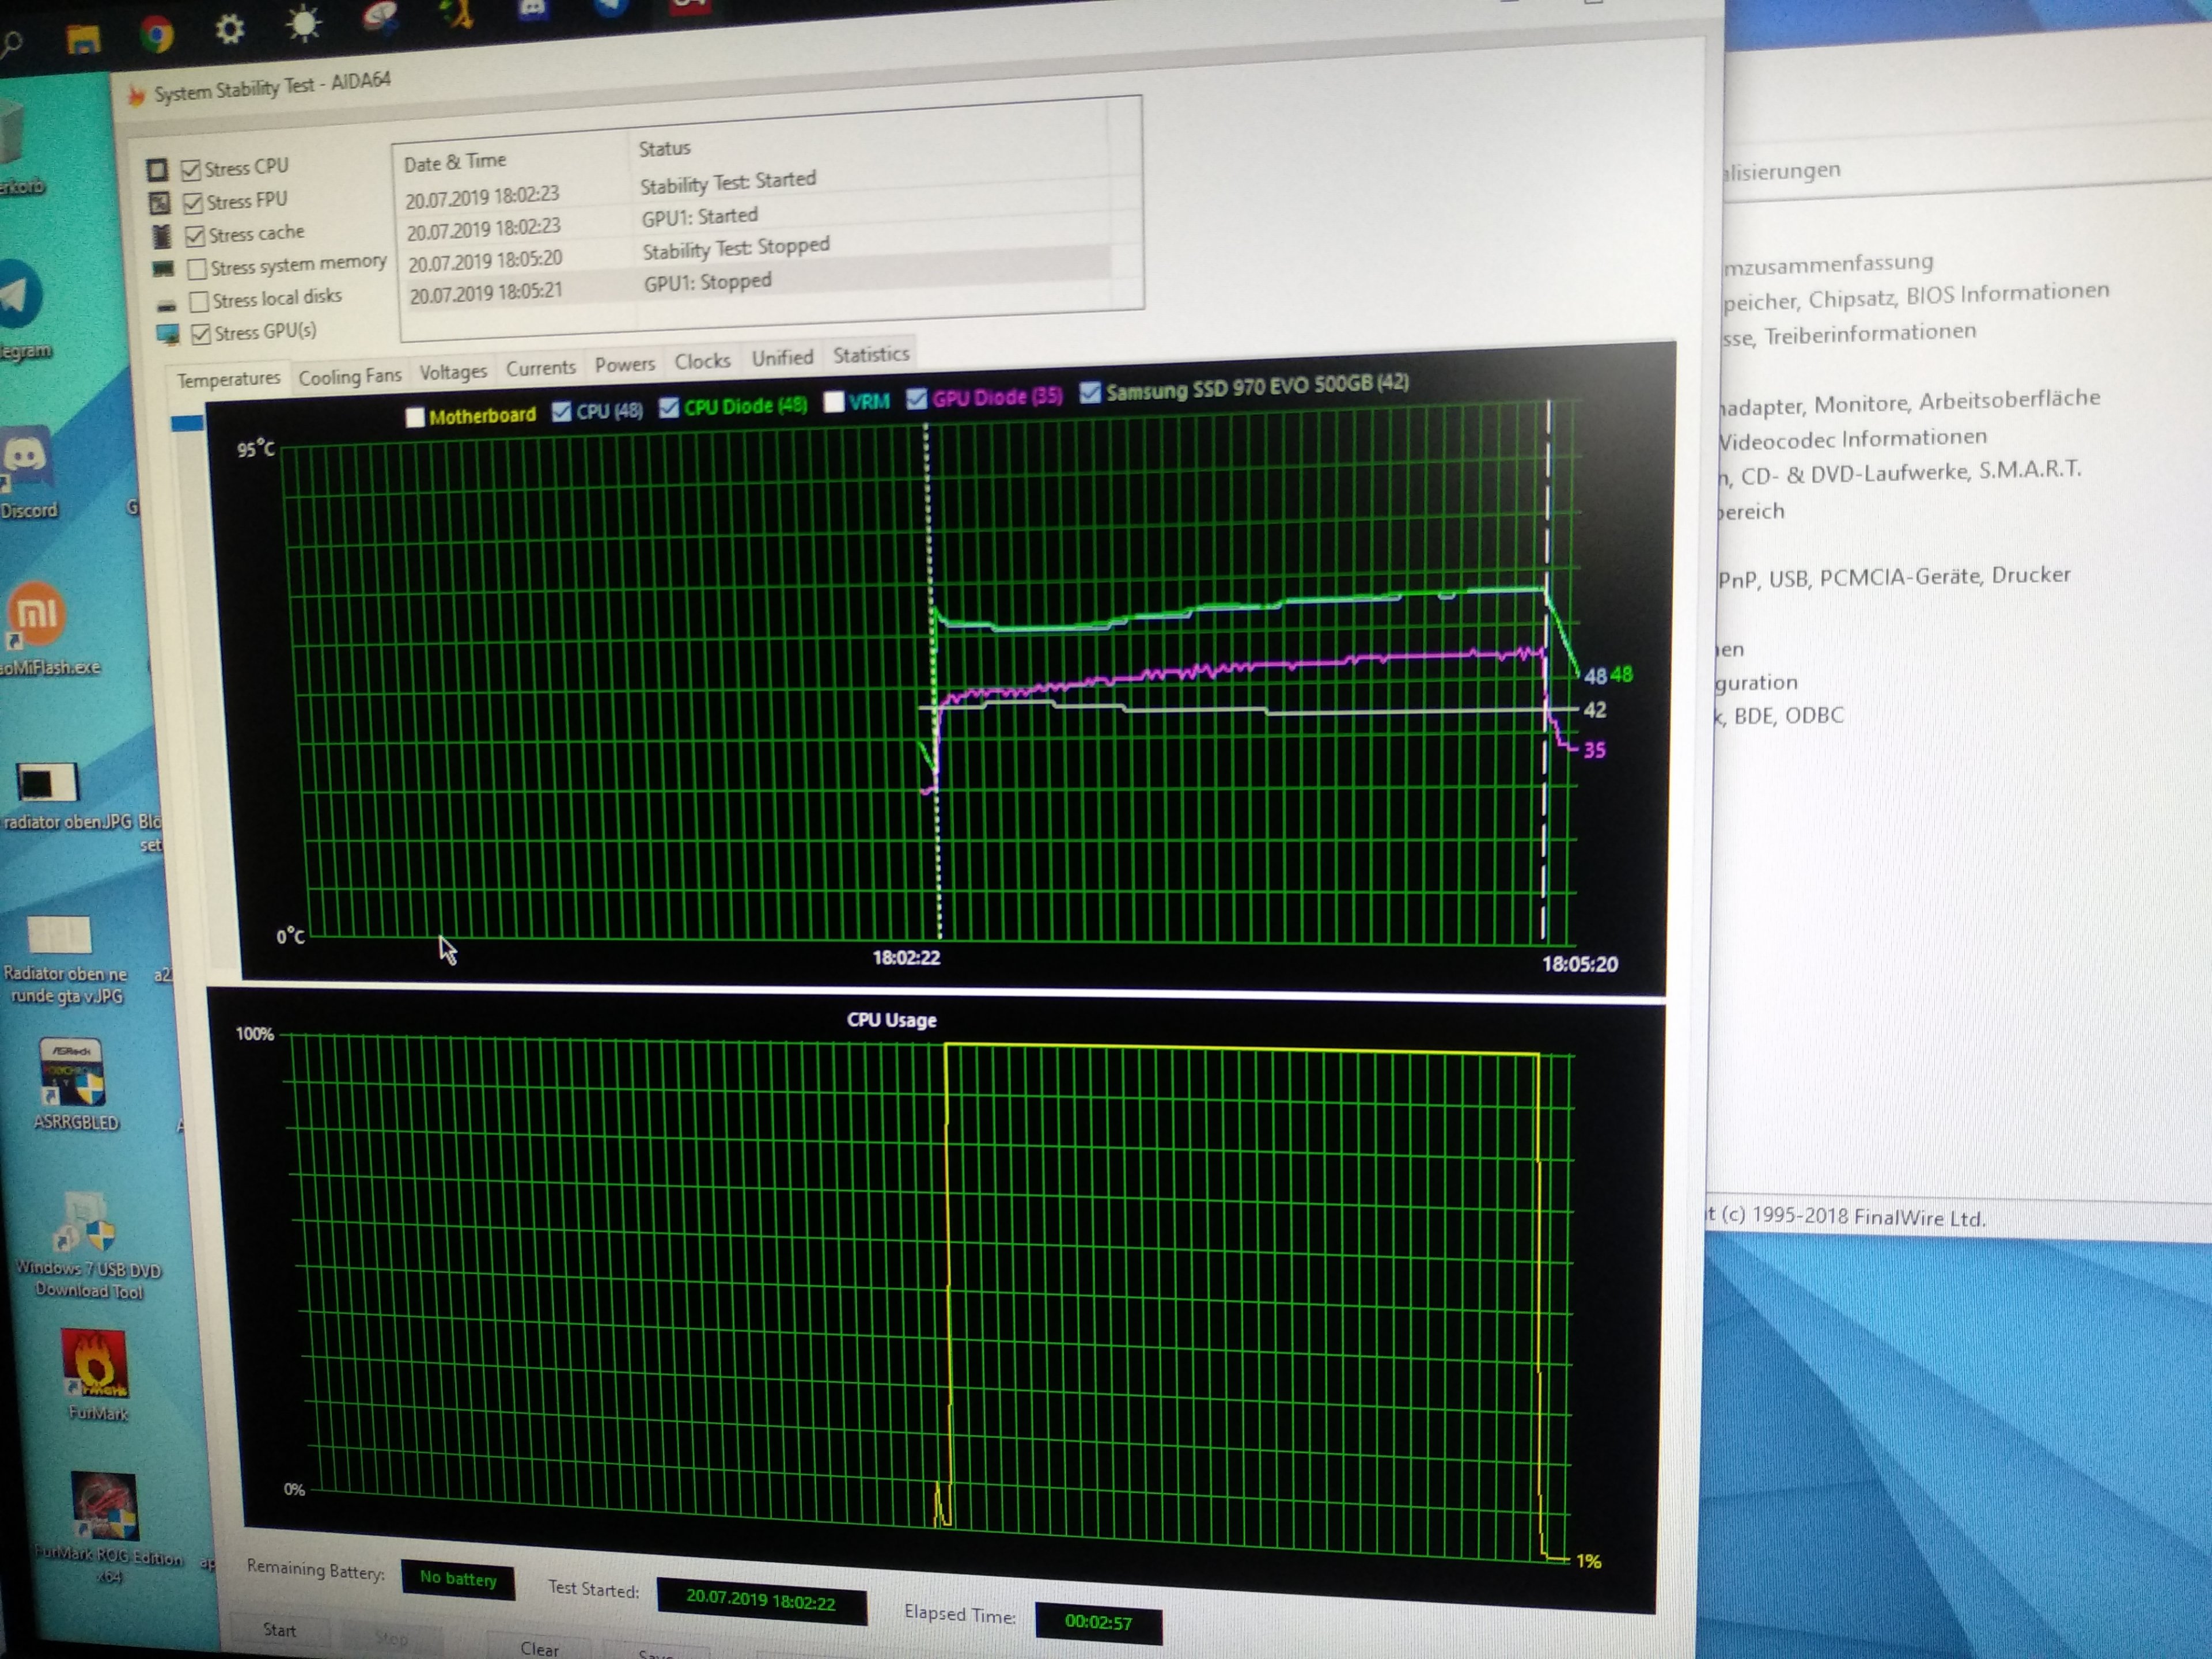The height and width of the screenshot is (1659, 2212).
Task: Open File Explorer folder icon in taskbar
Action: (x=83, y=40)
